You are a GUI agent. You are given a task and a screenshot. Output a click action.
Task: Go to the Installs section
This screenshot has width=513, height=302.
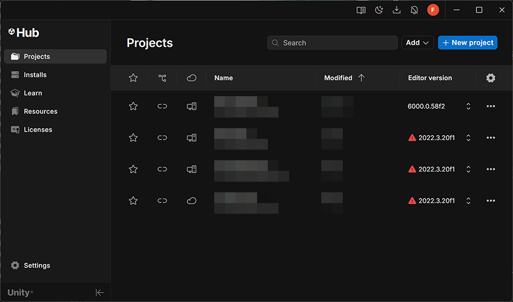pyautogui.click(x=35, y=75)
